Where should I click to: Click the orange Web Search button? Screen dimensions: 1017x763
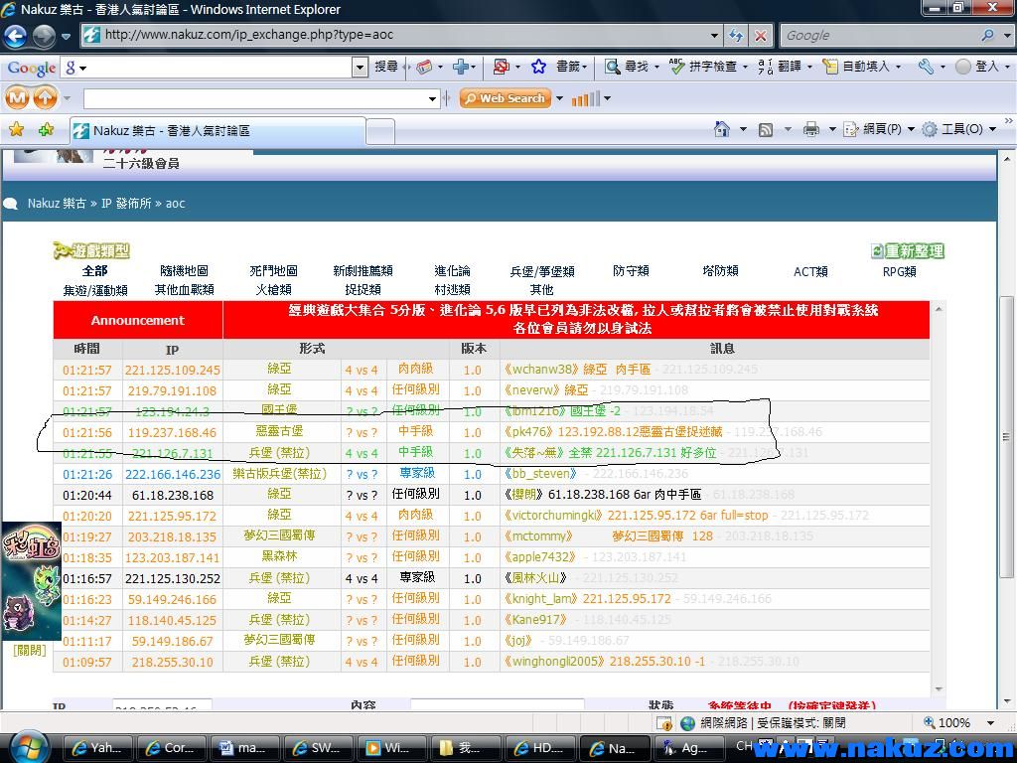[505, 98]
